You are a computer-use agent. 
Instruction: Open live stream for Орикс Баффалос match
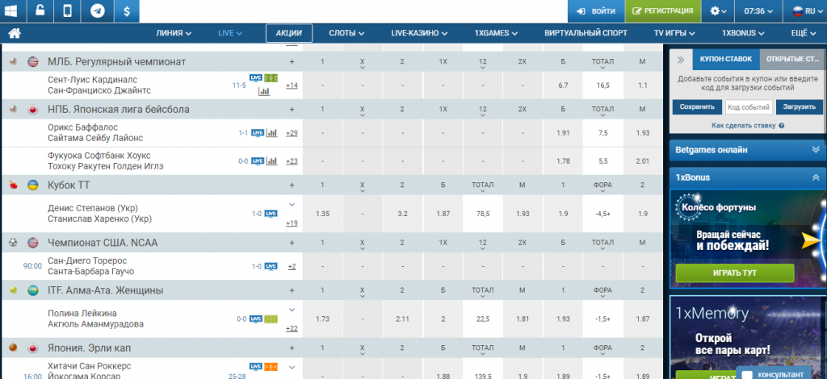click(x=258, y=132)
